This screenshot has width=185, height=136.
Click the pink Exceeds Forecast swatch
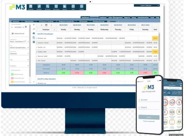click(x=12, y=78)
